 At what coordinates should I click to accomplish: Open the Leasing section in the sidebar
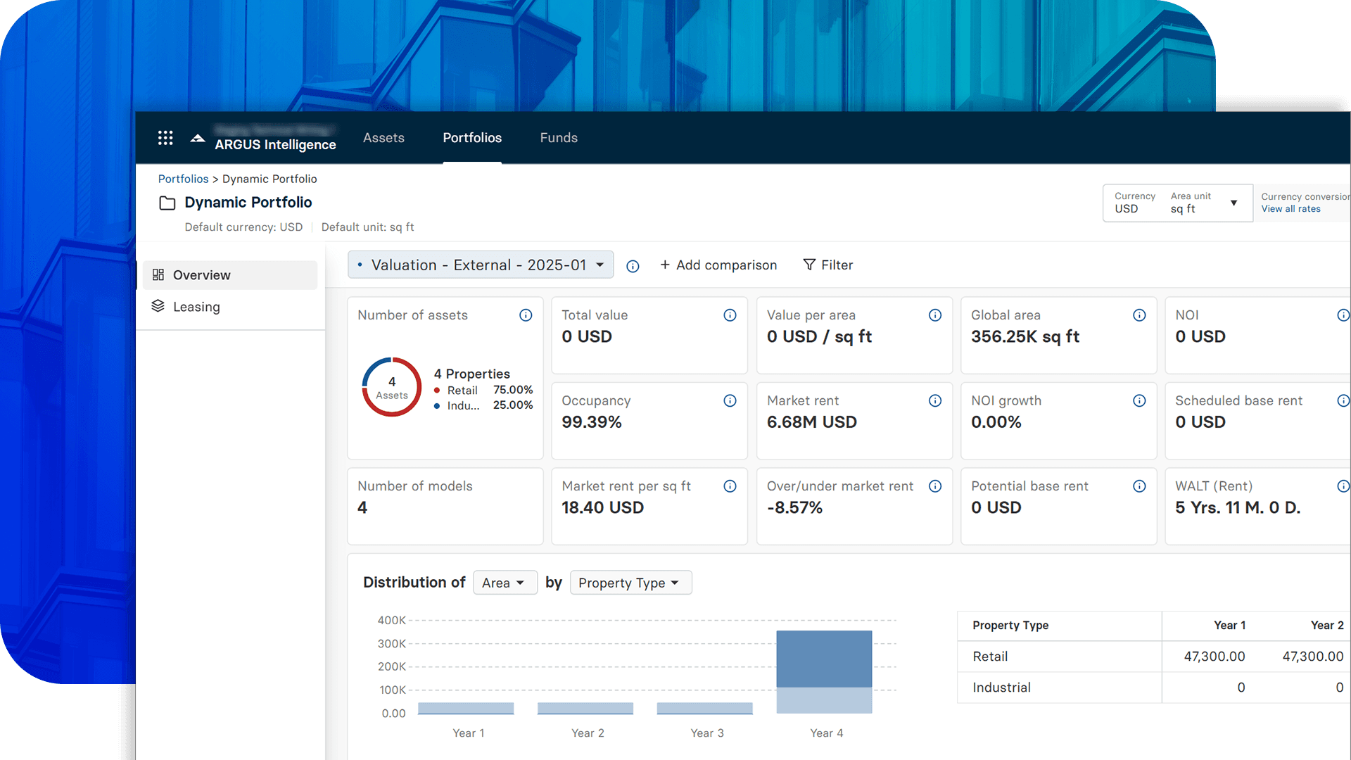196,307
